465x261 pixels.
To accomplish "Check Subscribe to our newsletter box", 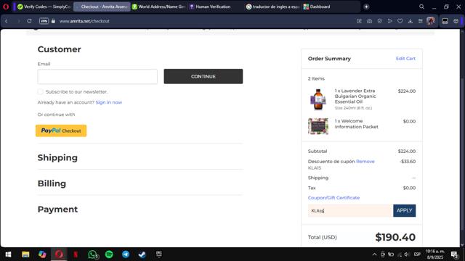I will point(41,92).
